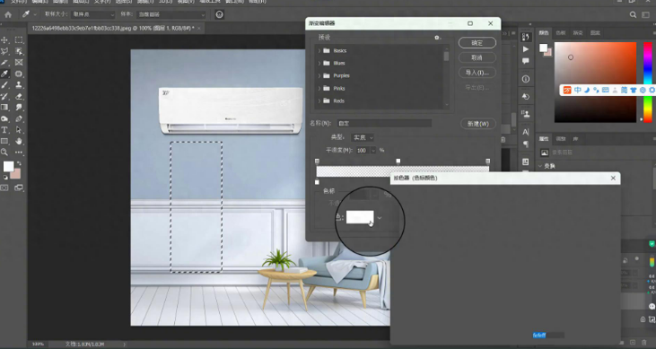
Task: Click the Home icon in options bar
Action: pos(8,14)
